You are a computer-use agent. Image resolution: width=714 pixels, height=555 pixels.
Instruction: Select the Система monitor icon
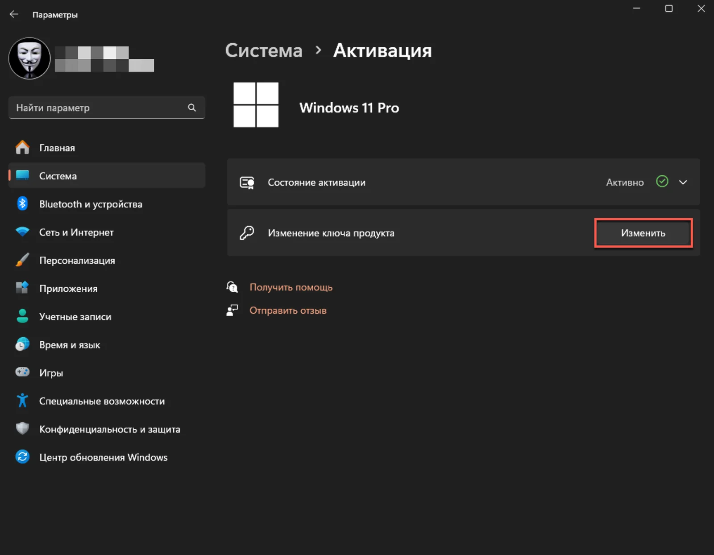pyautogui.click(x=22, y=175)
